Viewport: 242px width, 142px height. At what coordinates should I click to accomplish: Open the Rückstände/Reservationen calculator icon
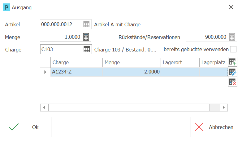[x=232, y=37]
